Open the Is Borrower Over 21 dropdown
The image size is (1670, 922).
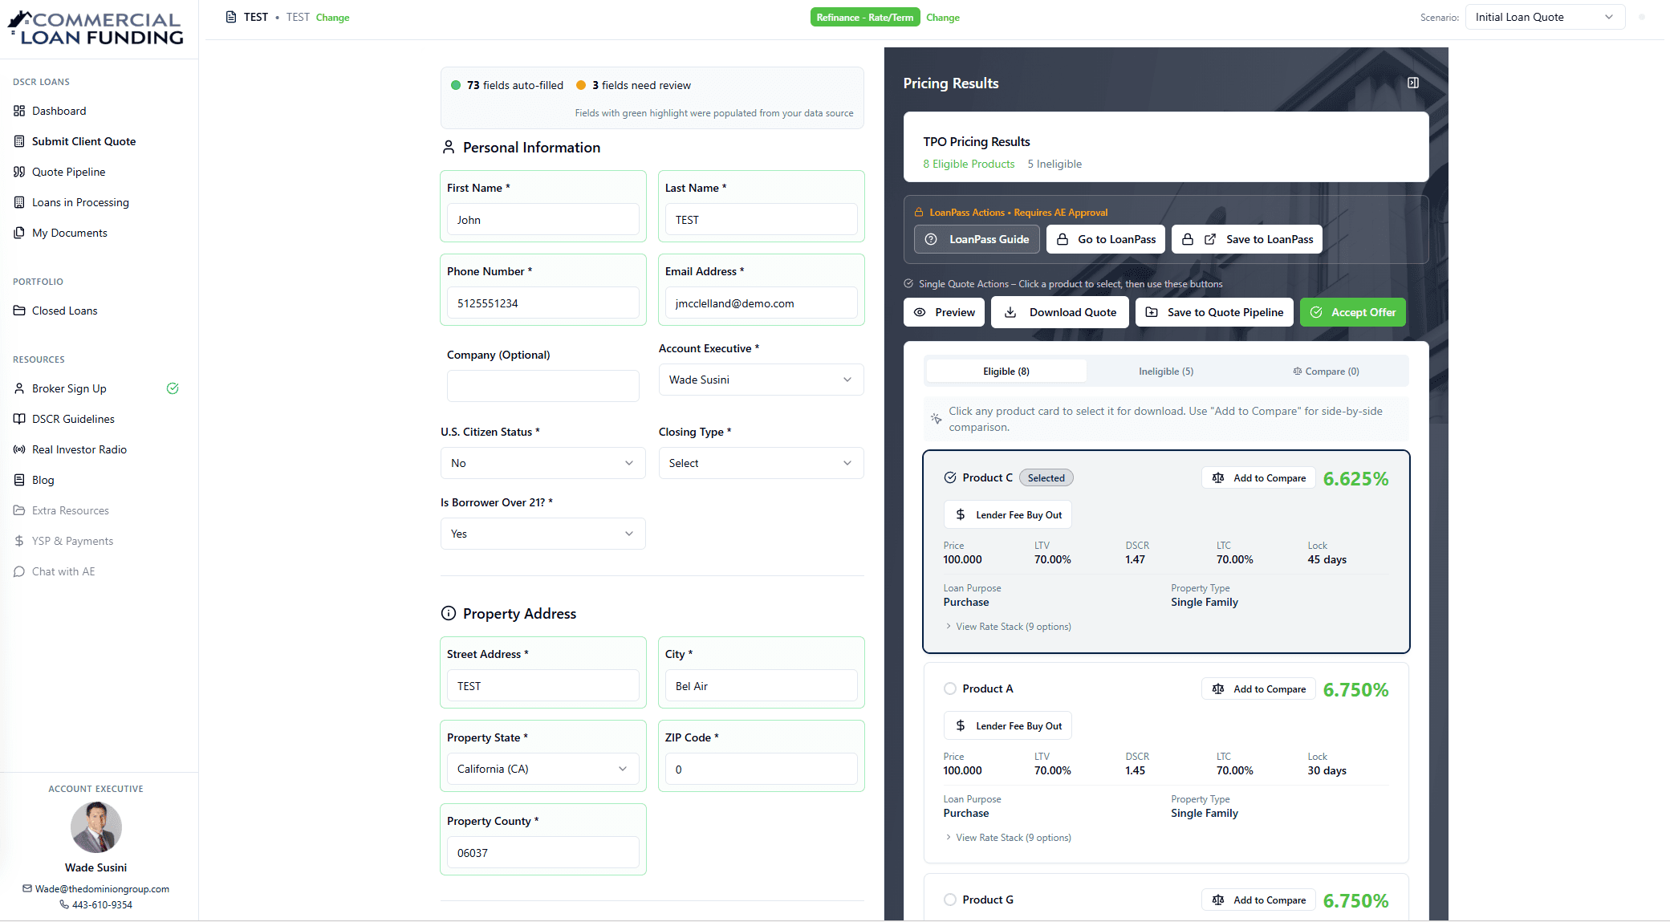542,534
